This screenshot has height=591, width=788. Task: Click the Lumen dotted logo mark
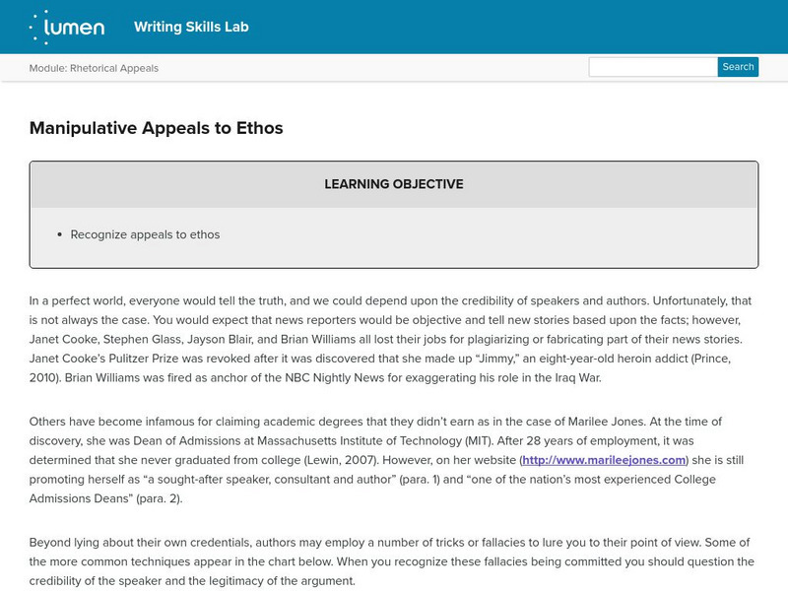39,28
